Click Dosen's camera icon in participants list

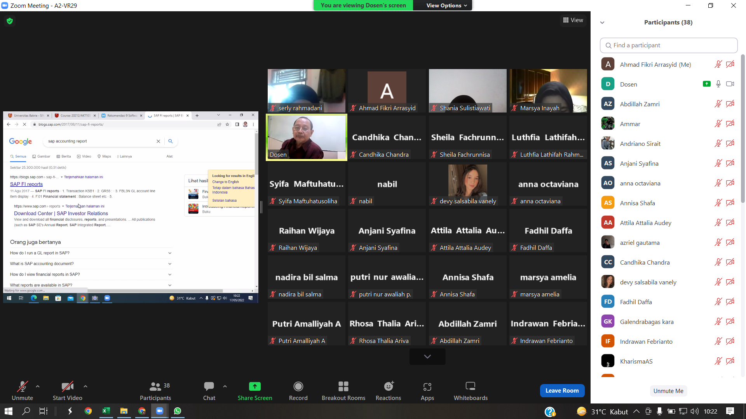click(x=730, y=84)
